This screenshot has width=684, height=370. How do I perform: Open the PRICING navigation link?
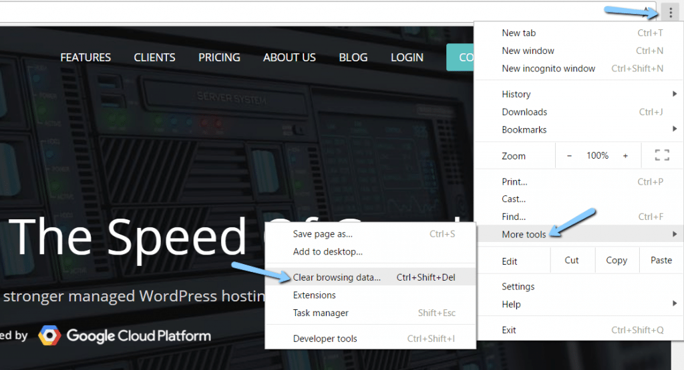tap(219, 57)
